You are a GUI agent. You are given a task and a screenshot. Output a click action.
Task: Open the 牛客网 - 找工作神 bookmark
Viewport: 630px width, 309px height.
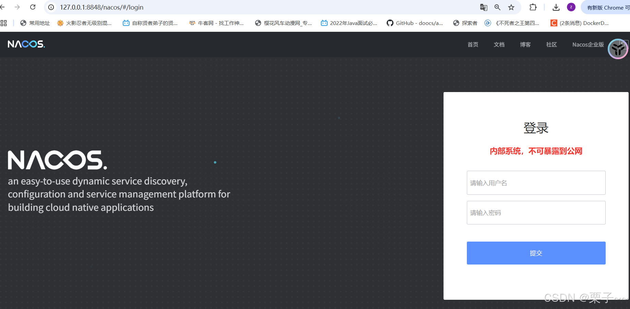pyautogui.click(x=216, y=23)
